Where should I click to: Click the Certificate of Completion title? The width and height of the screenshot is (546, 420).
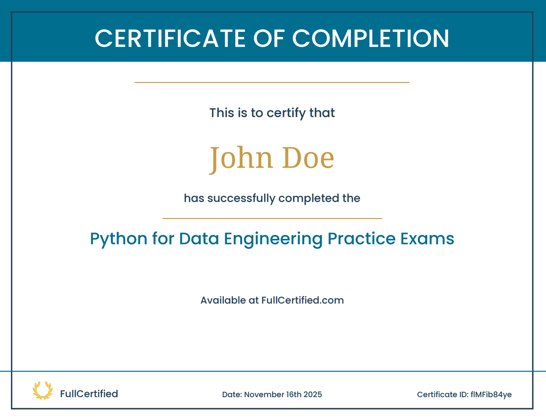click(x=272, y=39)
